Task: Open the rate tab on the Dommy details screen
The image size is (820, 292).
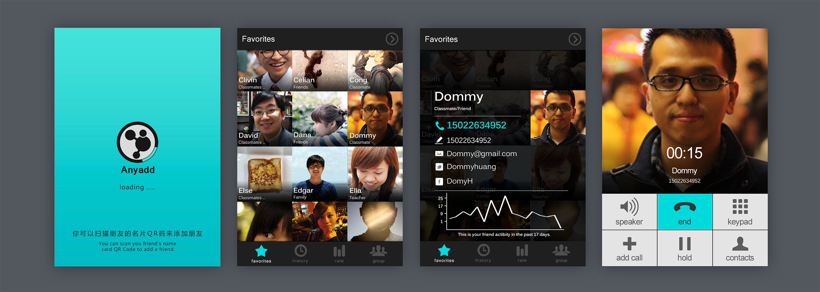Action: (522, 253)
